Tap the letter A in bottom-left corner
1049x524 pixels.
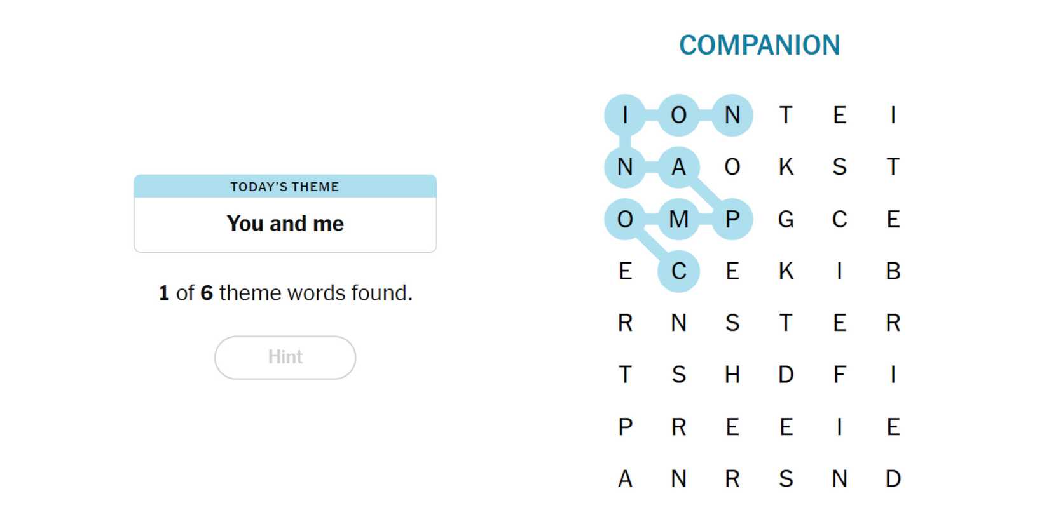(x=625, y=479)
